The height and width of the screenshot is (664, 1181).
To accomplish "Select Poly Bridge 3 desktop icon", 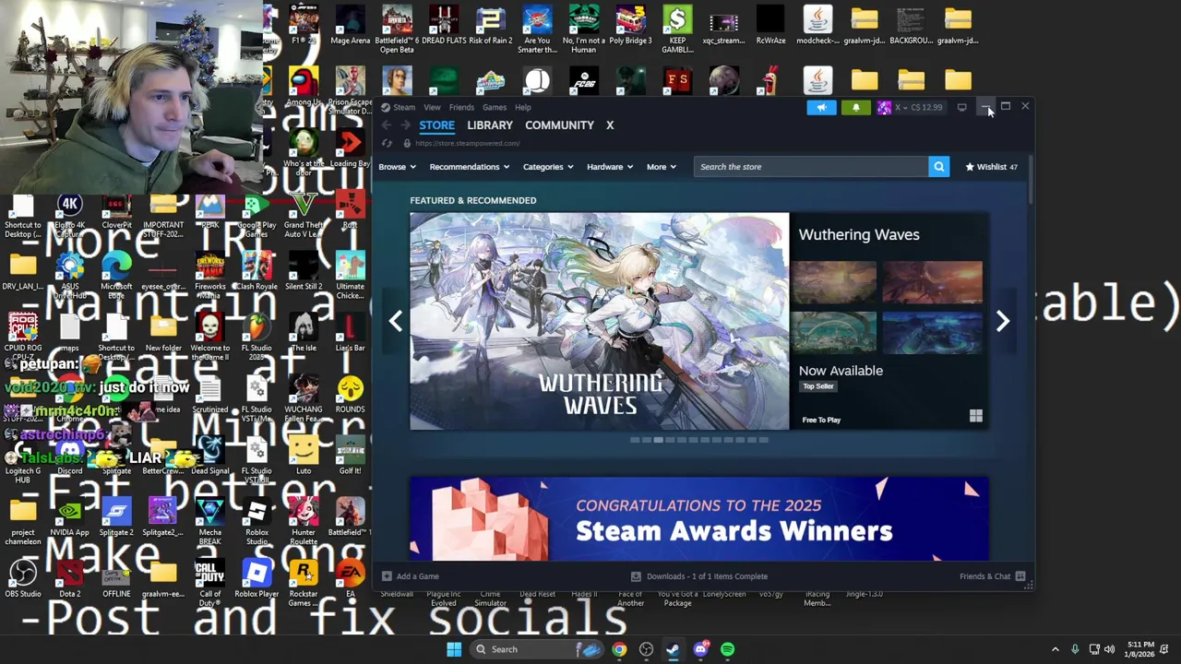I will tap(631, 26).
